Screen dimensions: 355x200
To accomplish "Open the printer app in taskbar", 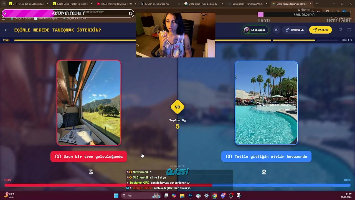I will pos(198,196).
